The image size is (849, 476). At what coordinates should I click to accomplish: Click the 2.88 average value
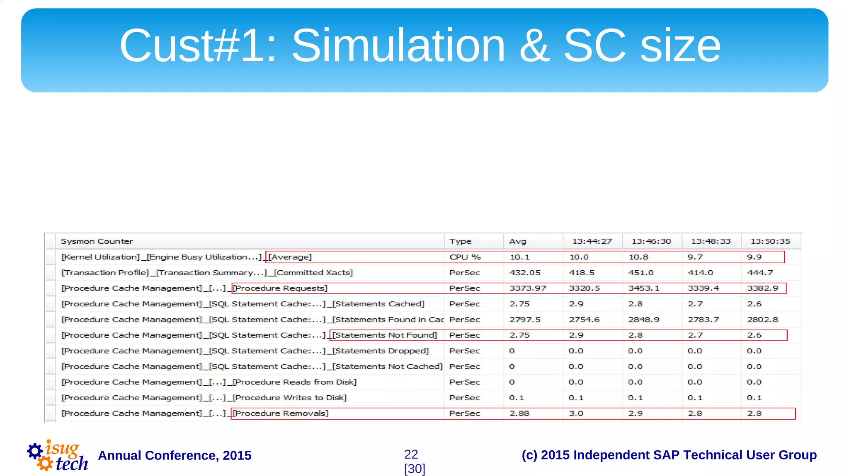pyautogui.click(x=519, y=413)
